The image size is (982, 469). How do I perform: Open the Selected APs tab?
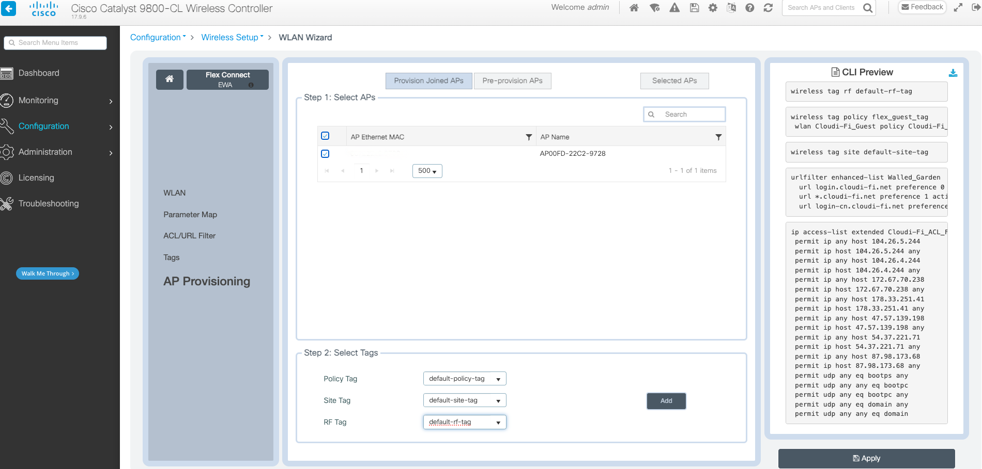coord(674,80)
